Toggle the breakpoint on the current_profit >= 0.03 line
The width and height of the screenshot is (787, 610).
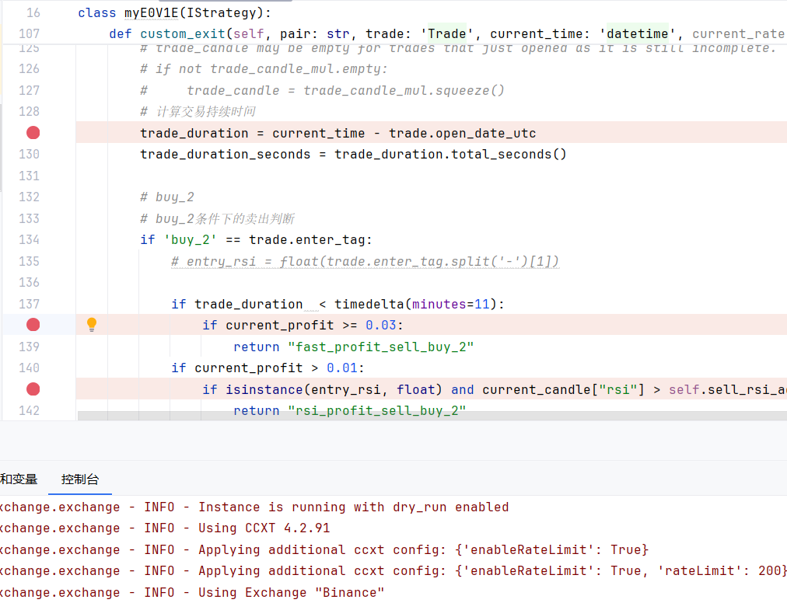[33, 325]
